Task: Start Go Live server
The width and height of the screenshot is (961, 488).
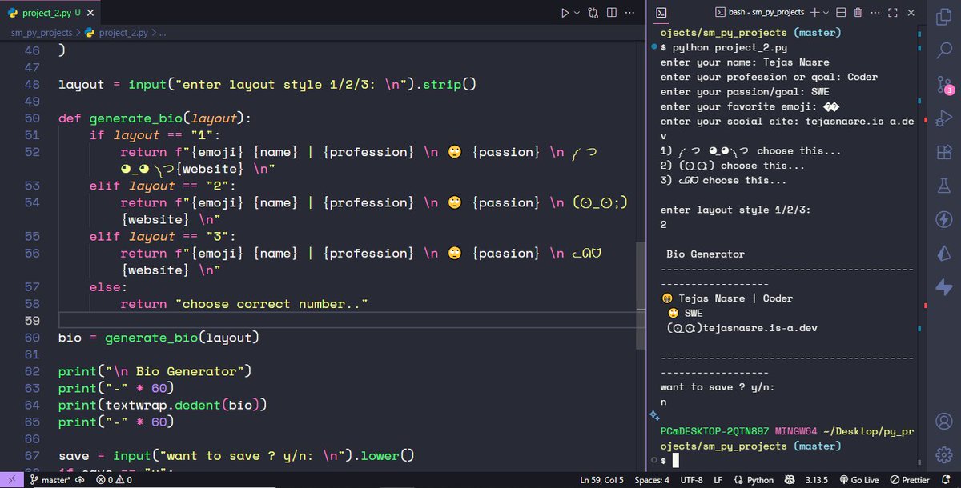Action: [x=859, y=480]
